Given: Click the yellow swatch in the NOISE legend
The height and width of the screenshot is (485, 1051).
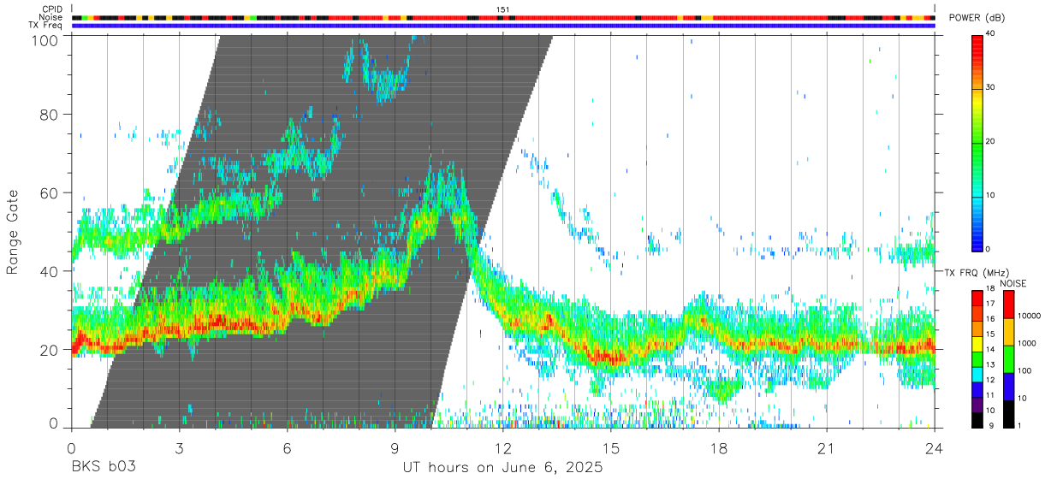Looking at the screenshot, I should (x=1008, y=331).
